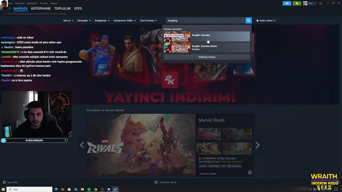
Task: Open the Oyunlar menu
Action: click(44, 3)
